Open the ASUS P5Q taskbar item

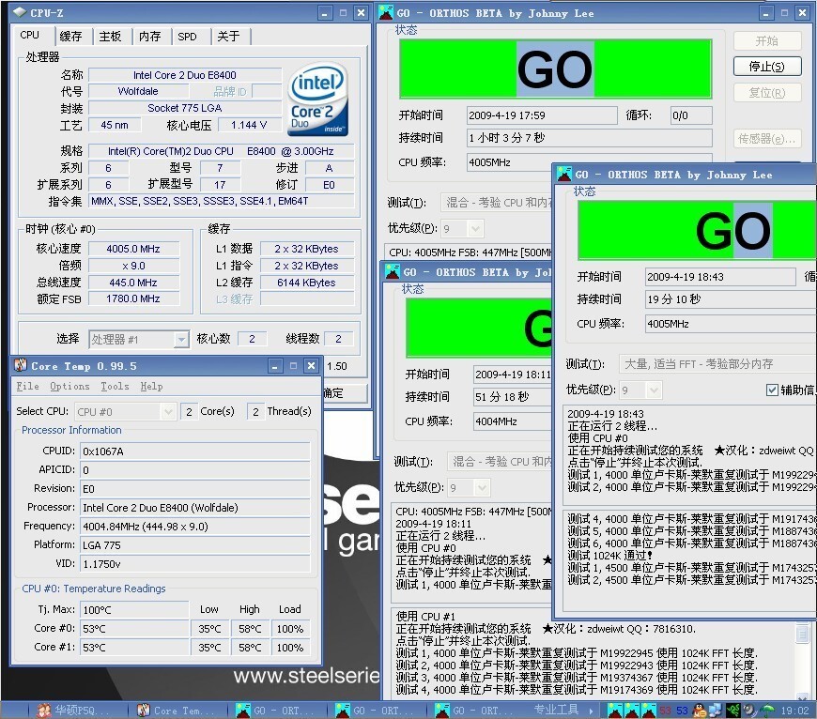pos(73,711)
